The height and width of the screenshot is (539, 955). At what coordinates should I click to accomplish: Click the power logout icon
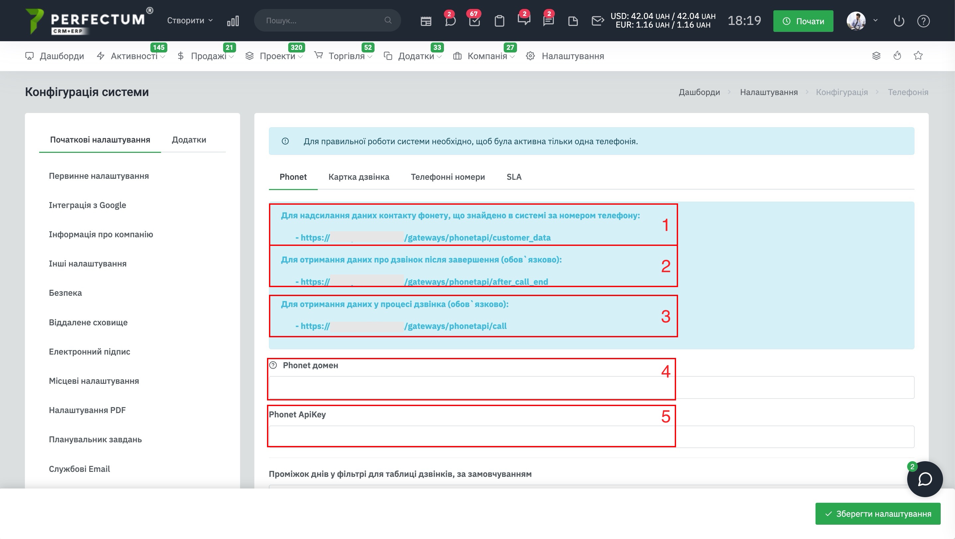coord(899,21)
